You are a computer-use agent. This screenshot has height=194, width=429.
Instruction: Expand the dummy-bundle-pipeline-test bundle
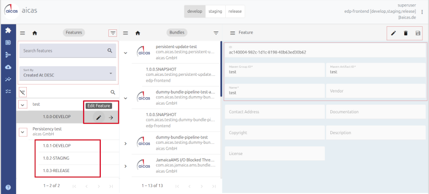click(x=125, y=143)
